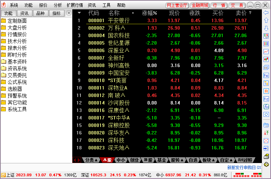Image resolution: width=271 pixels, height=179 pixels.
Task: Click the red-green signal indicator in status bar
Action: click(x=247, y=175)
